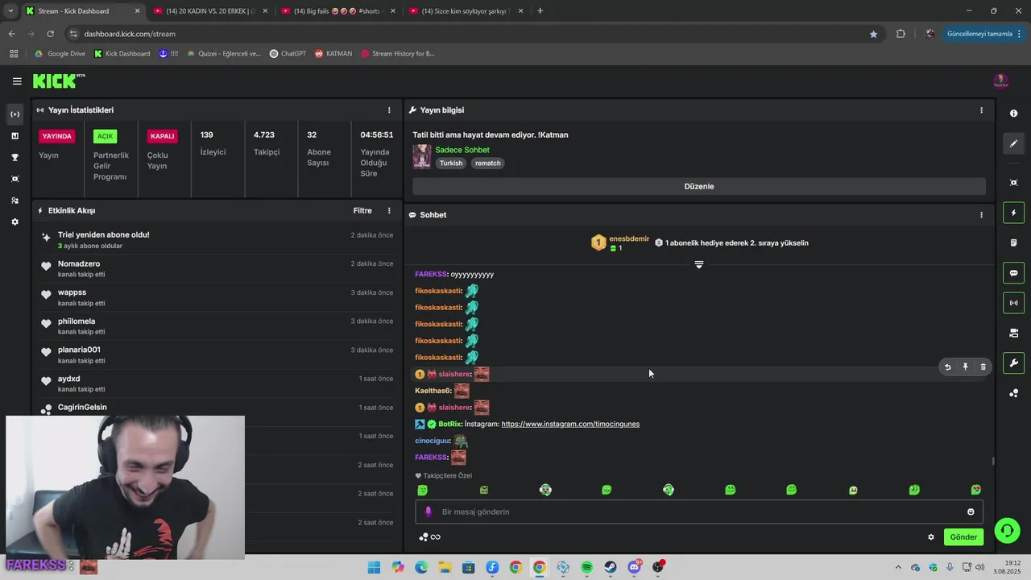Viewport: 1031px width, 580px height.
Task: Click the document icon in right sidebar
Action: [x=1013, y=242]
